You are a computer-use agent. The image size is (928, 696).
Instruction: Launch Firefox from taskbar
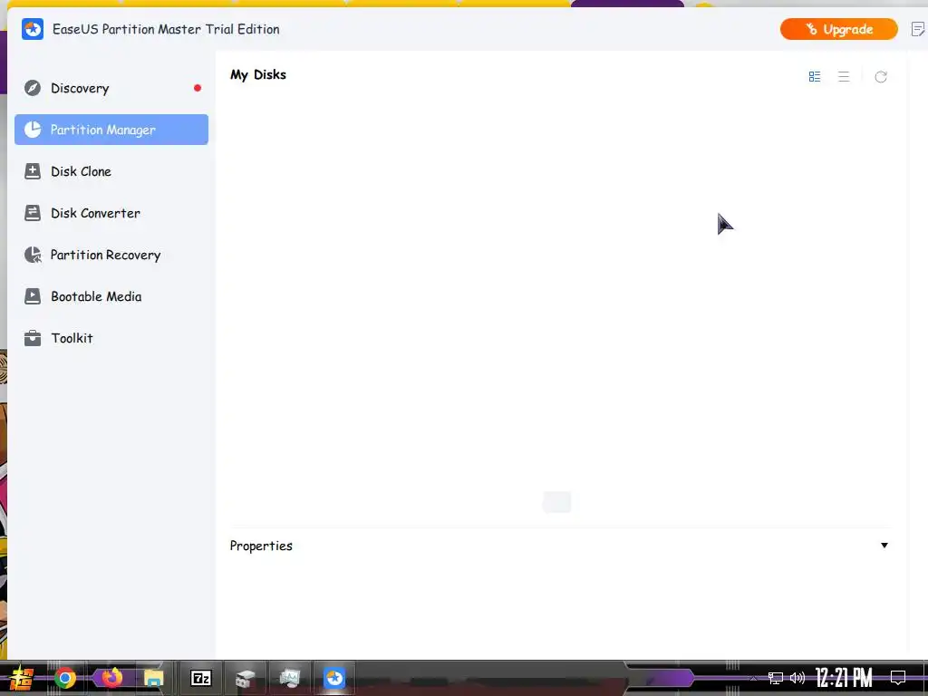click(111, 678)
